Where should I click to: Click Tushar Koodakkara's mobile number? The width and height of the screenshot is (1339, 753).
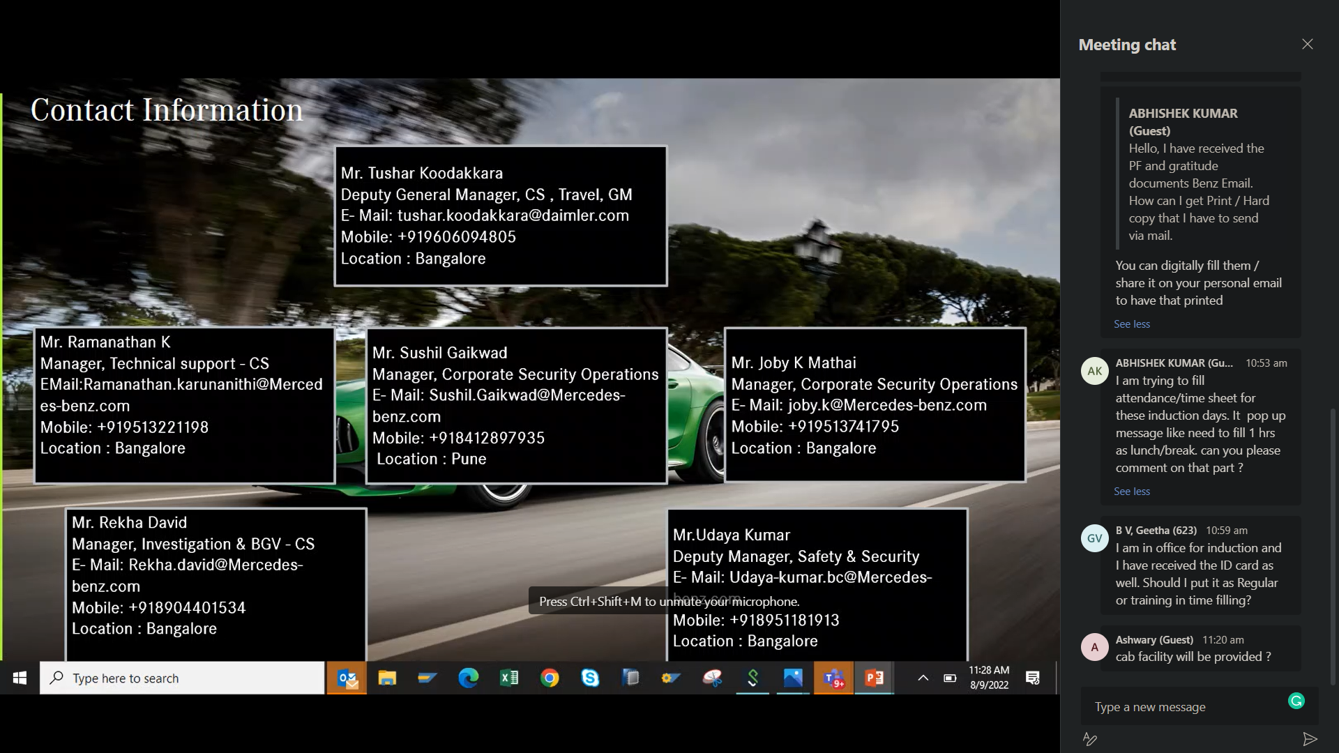point(457,237)
